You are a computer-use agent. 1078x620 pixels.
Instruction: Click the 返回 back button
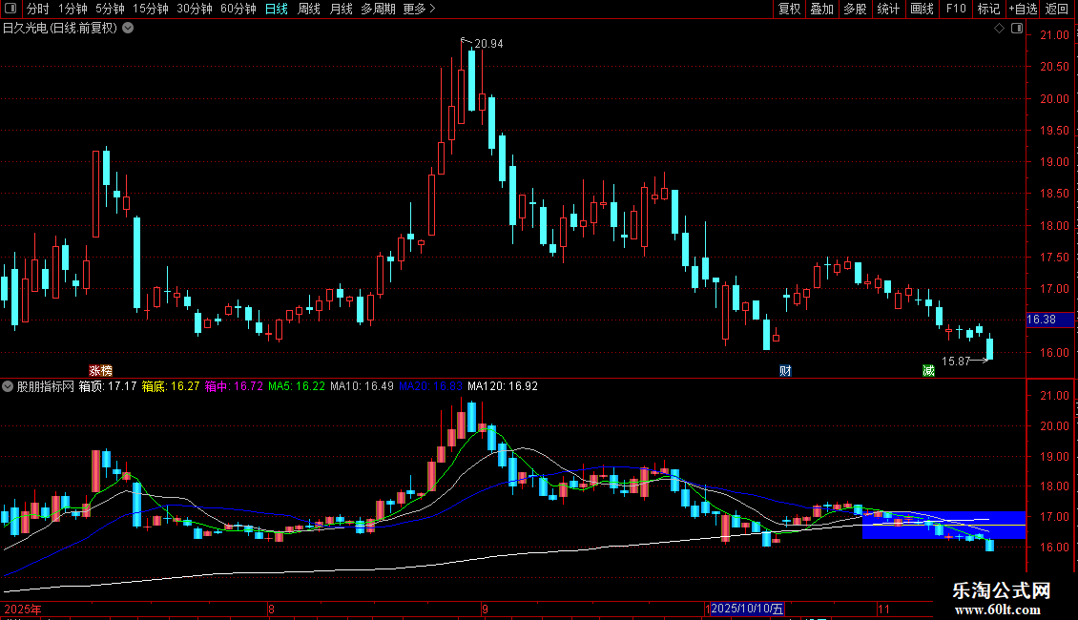click(1057, 9)
